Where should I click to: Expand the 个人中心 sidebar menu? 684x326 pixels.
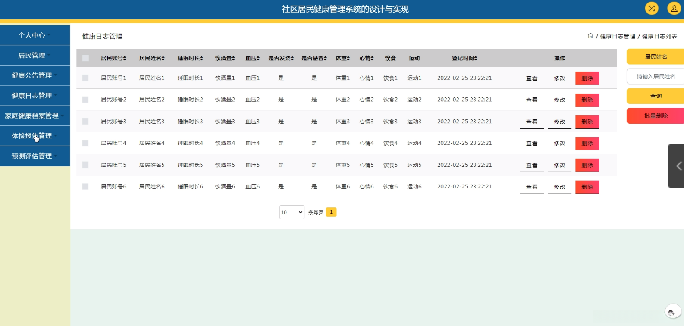tap(35, 35)
